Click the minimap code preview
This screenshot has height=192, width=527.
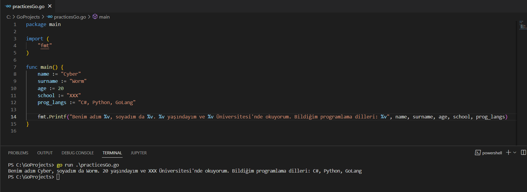click(x=522, y=26)
